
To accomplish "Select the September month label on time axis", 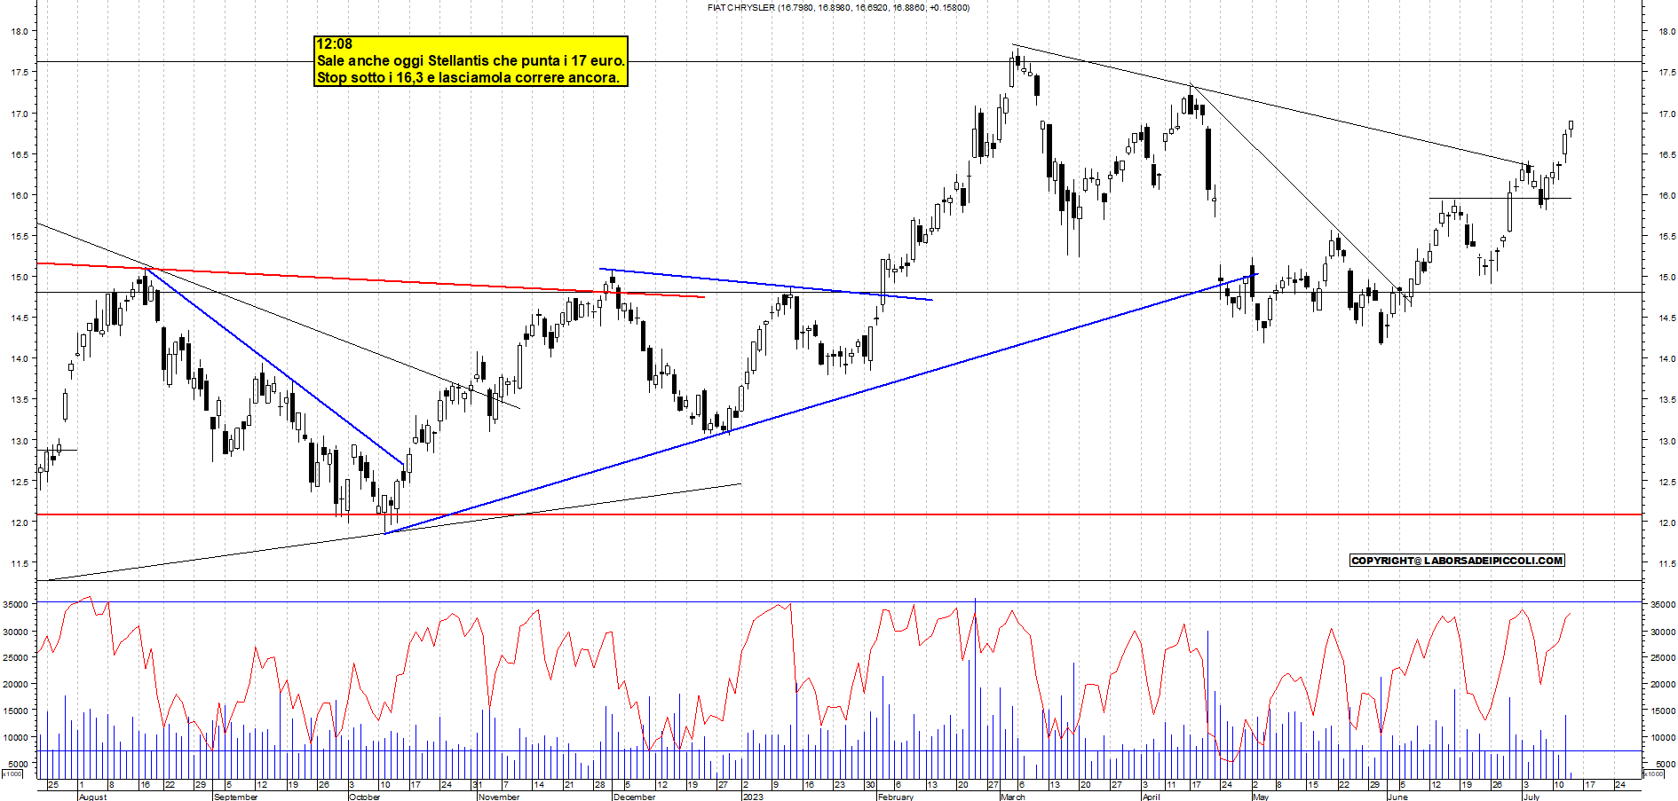I will pos(236,797).
